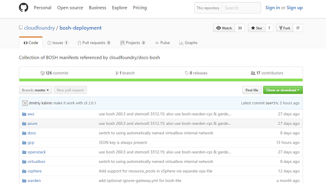Click the Watch button

[224, 28]
